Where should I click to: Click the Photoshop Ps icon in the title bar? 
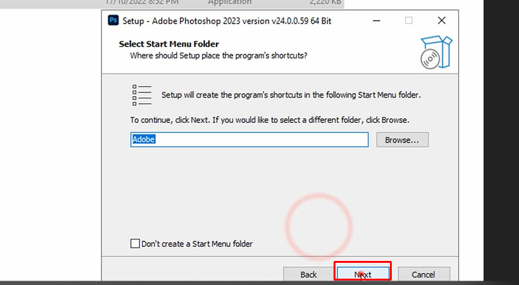point(114,20)
